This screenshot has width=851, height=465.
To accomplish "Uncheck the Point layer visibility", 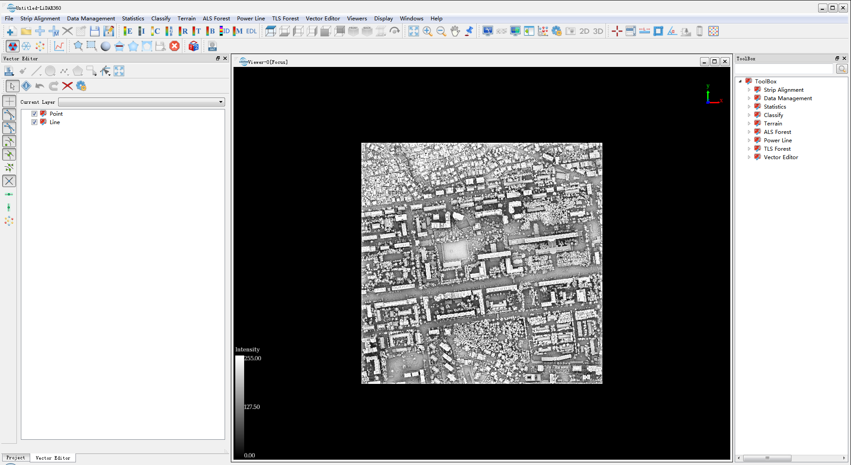I will click(34, 113).
